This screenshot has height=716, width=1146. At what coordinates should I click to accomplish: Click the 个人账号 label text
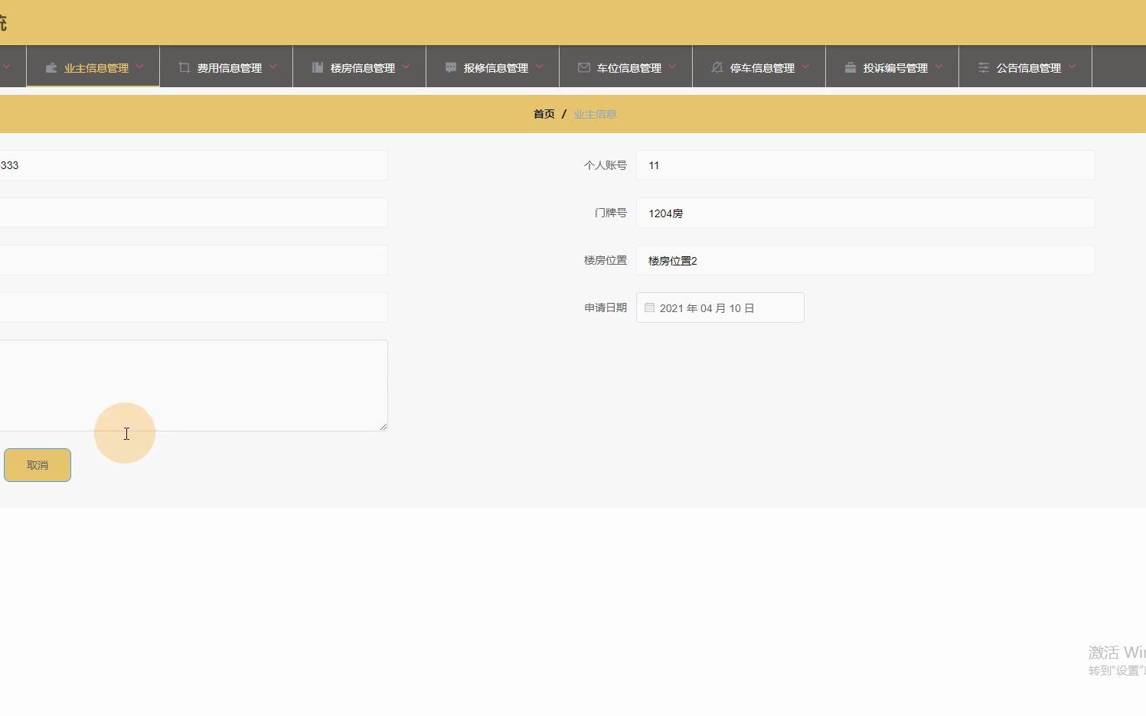pyautogui.click(x=605, y=165)
